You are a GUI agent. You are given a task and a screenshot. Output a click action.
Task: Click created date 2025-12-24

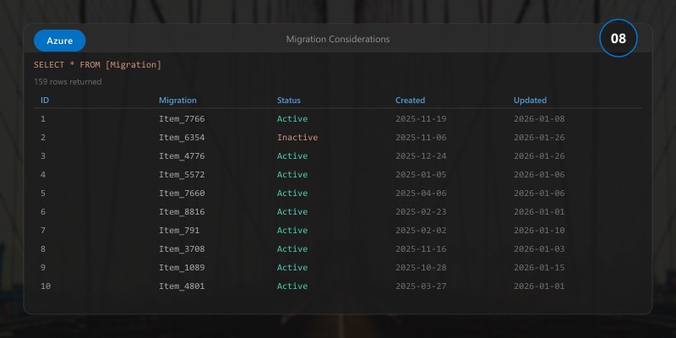coord(421,156)
